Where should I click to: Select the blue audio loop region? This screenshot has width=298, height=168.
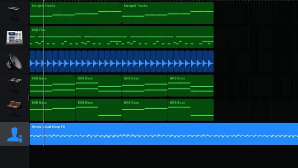pyautogui.click(x=122, y=61)
